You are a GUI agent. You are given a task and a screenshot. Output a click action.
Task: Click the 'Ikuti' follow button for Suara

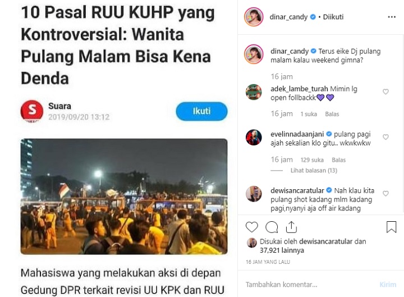coord(201,111)
